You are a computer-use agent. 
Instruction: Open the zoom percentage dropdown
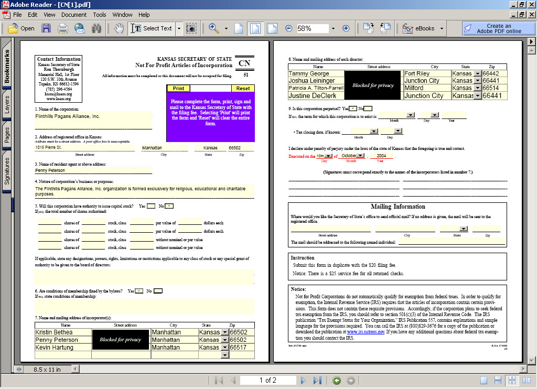(x=333, y=28)
